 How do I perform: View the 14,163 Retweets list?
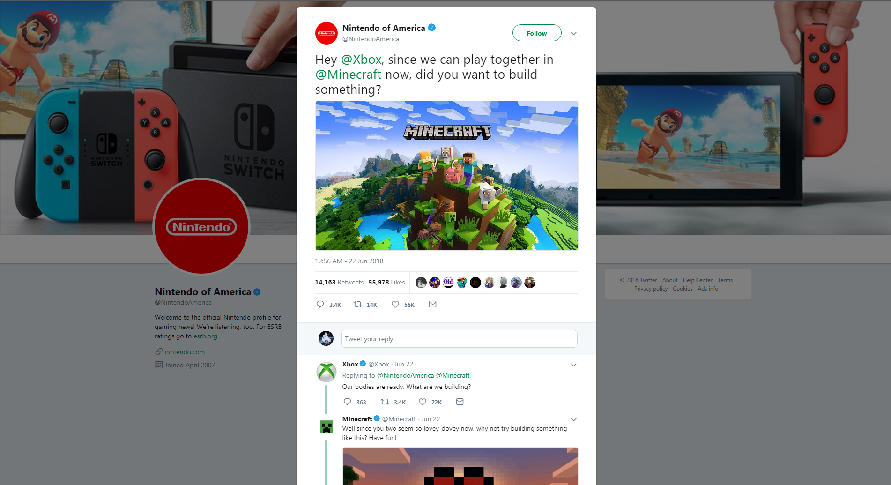pyautogui.click(x=339, y=282)
